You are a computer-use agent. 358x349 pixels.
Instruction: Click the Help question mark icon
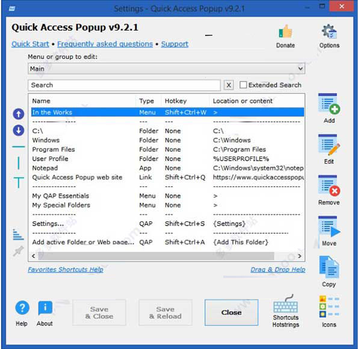[22, 308]
